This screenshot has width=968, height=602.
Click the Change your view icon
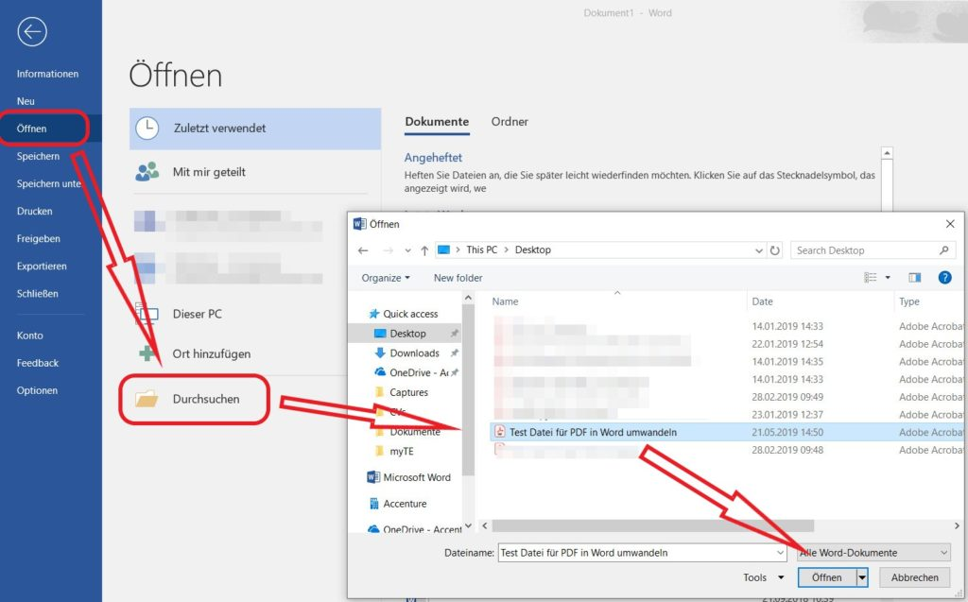coord(871,277)
